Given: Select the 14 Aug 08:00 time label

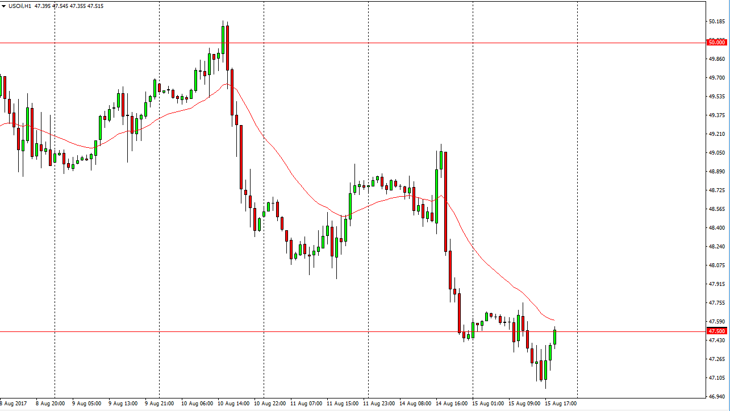Looking at the screenshot, I should click(414, 404).
